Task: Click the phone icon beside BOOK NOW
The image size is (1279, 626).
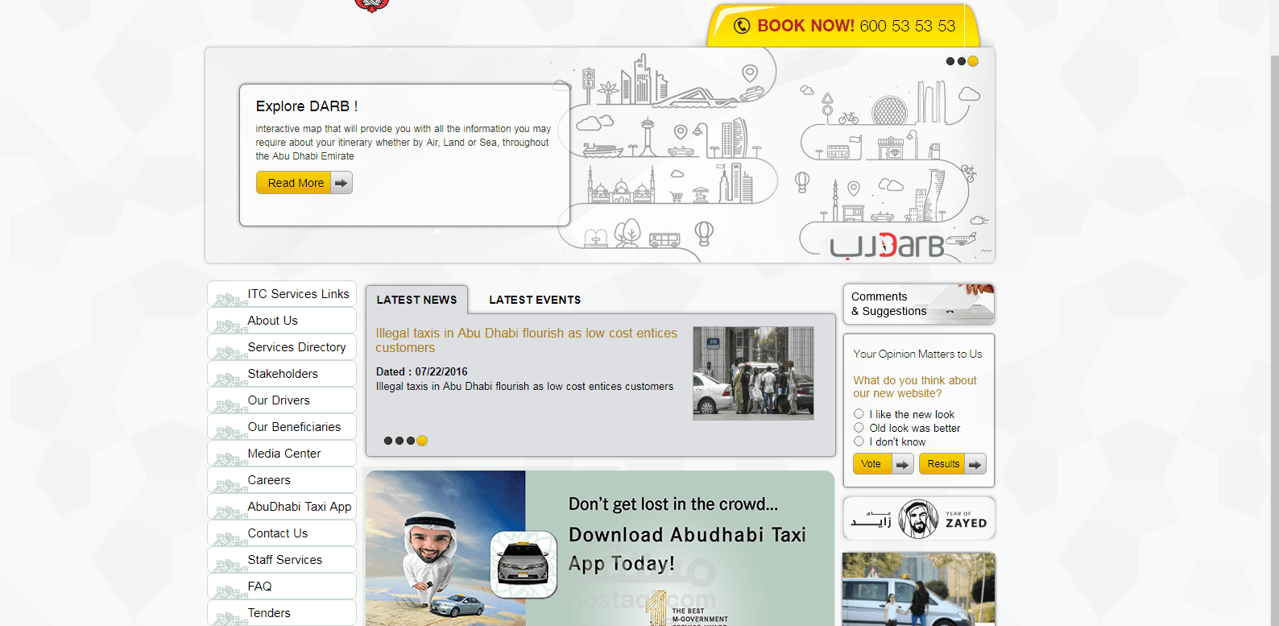Action: (x=742, y=26)
